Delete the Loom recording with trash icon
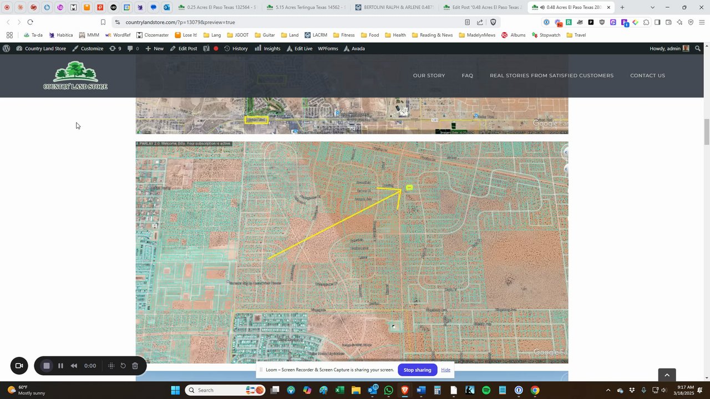Screen dimensions: 710x399 (135, 366)
